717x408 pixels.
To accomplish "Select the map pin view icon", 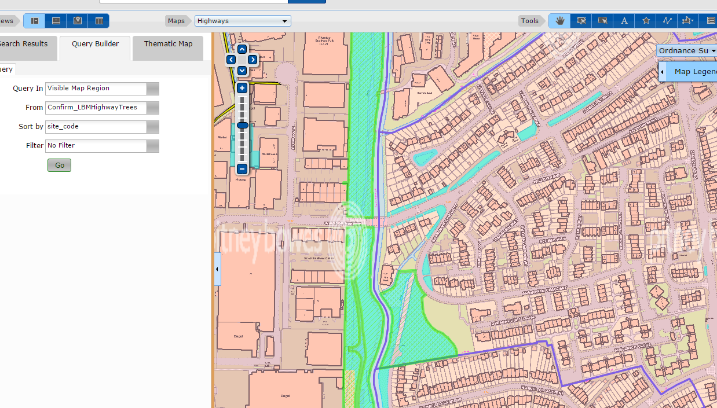I will click(78, 21).
